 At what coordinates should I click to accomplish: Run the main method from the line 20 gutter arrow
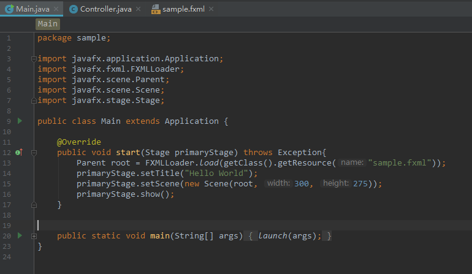(20, 235)
